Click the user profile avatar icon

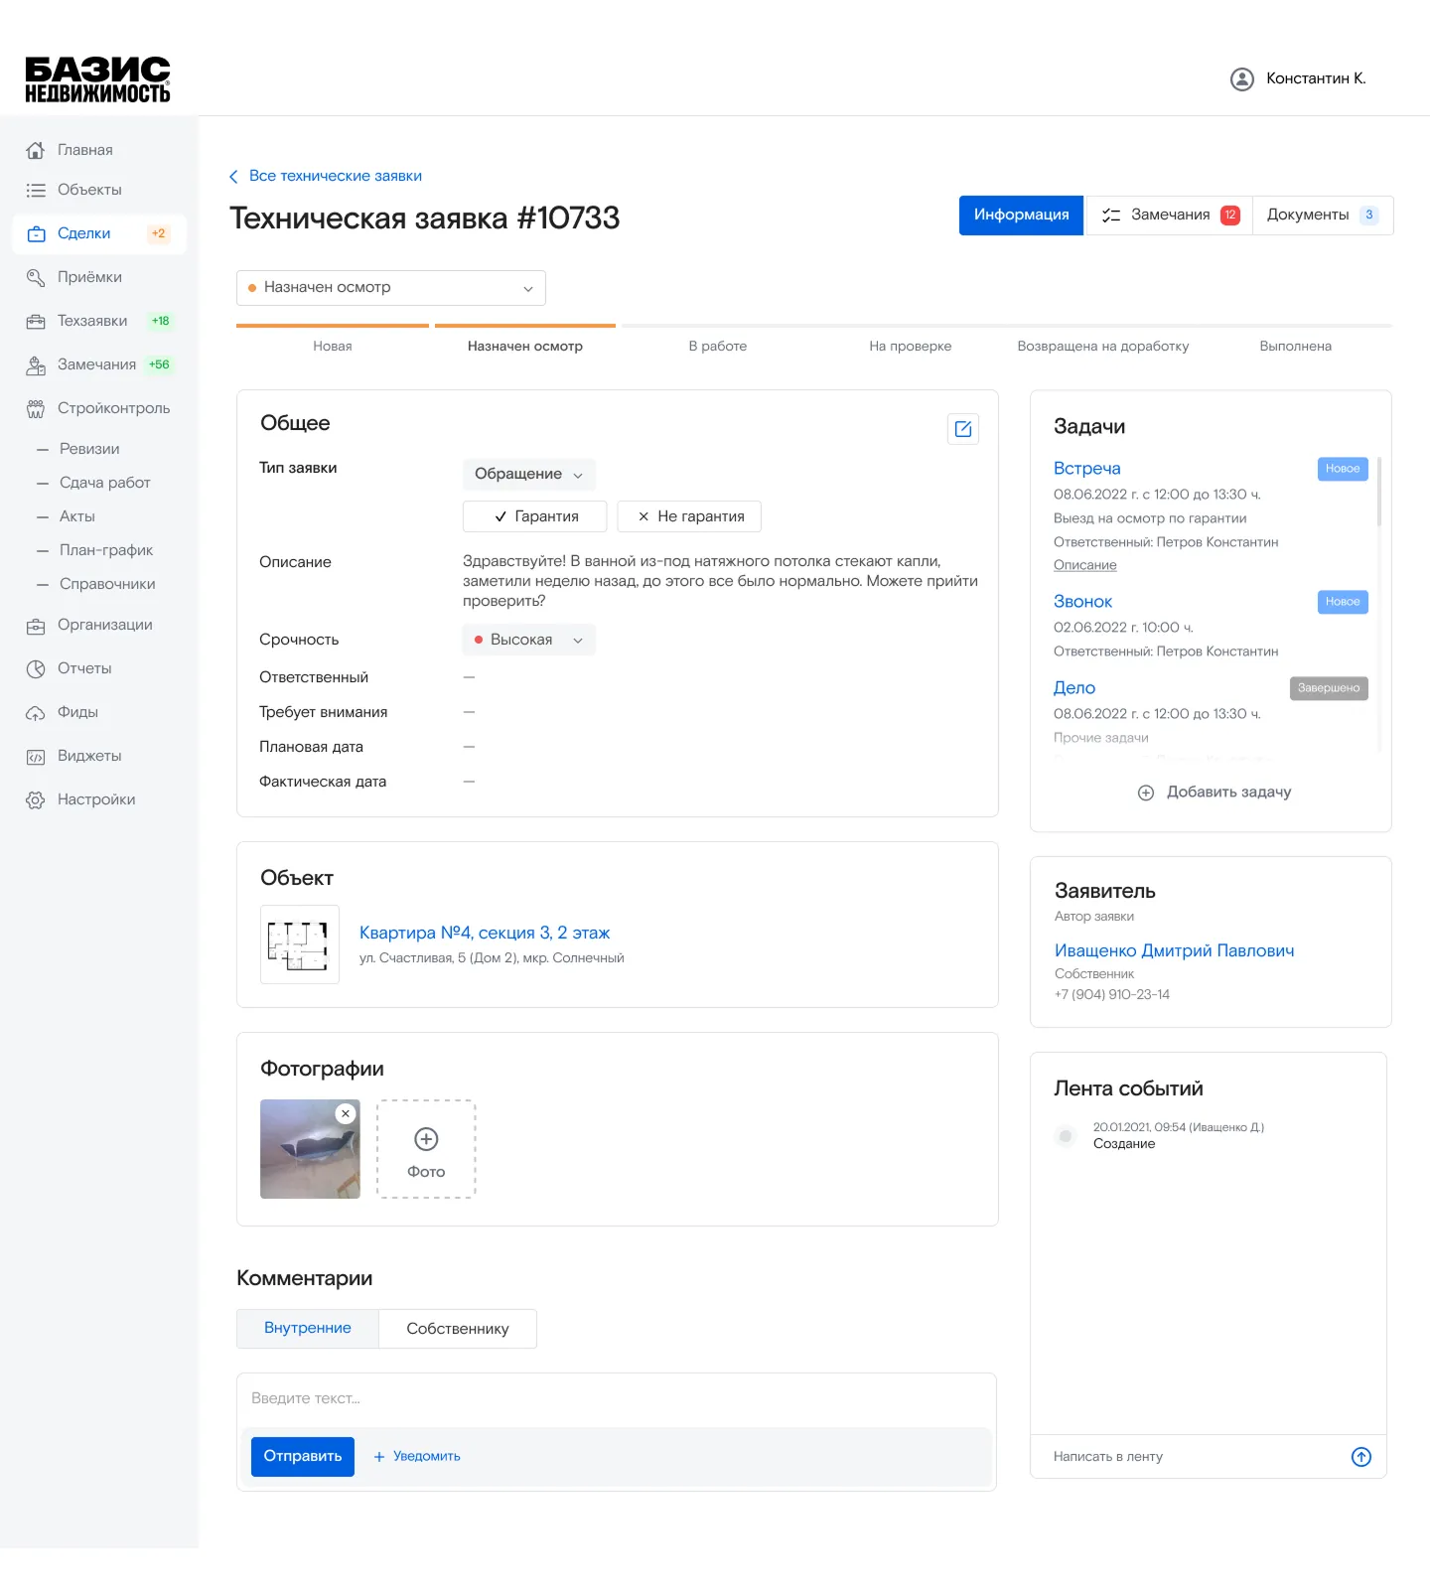1241,79
